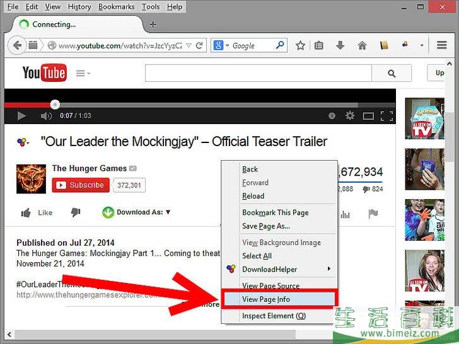Click the Watch Later clock icon
Screen dimensions: 459x344
(x=332, y=116)
